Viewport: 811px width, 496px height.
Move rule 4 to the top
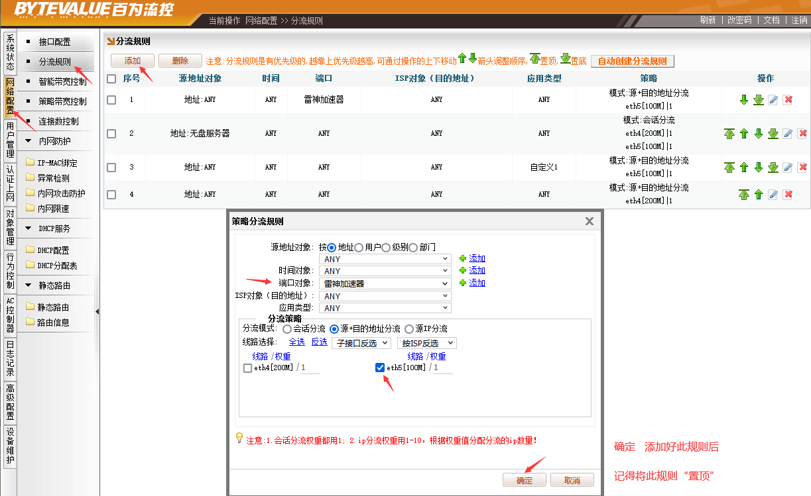(744, 195)
